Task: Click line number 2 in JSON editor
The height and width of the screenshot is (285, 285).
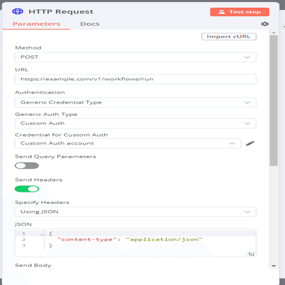Action: pos(24,239)
